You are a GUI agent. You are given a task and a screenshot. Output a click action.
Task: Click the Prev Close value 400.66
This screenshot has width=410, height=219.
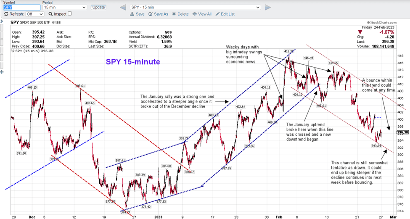pyautogui.click(x=38, y=46)
